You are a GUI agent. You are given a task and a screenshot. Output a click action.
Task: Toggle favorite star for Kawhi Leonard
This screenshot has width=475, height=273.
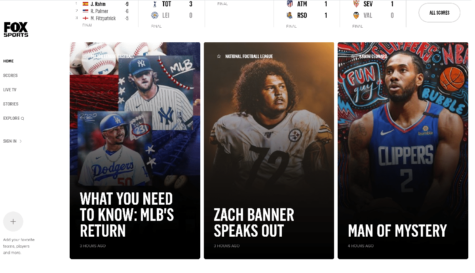(x=353, y=56)
